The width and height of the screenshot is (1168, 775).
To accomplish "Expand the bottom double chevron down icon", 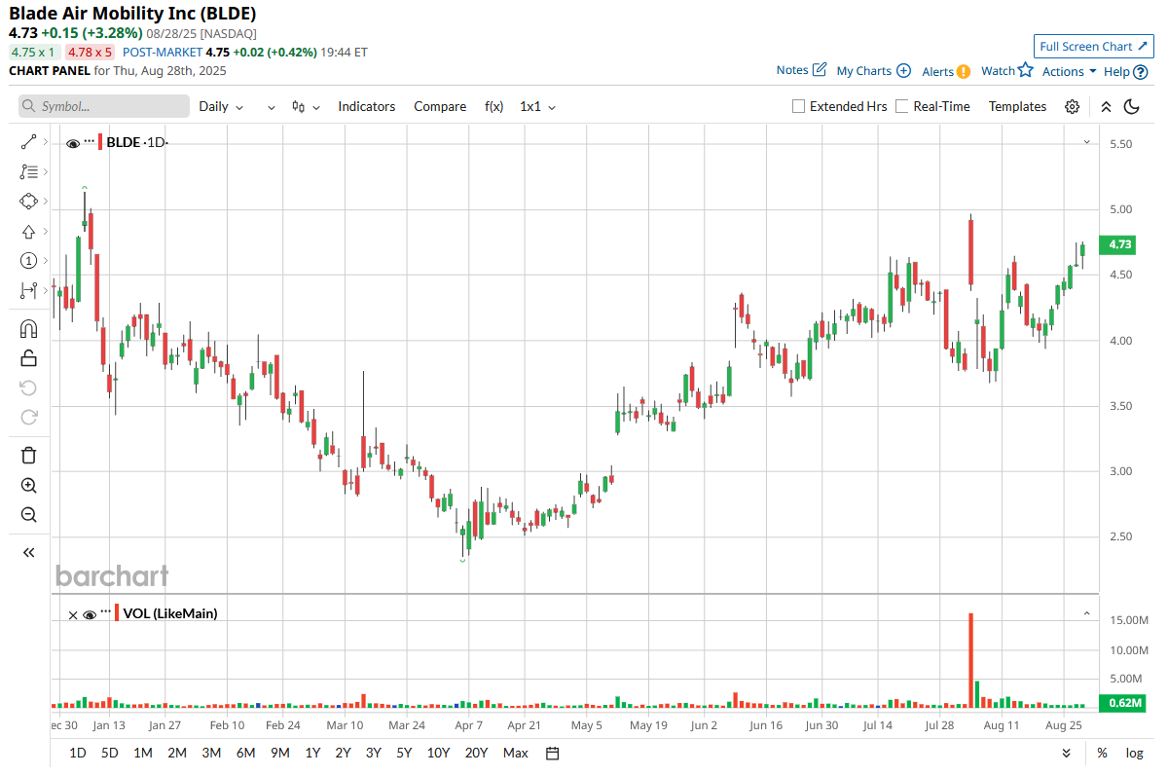I will tap(1067, 753).
